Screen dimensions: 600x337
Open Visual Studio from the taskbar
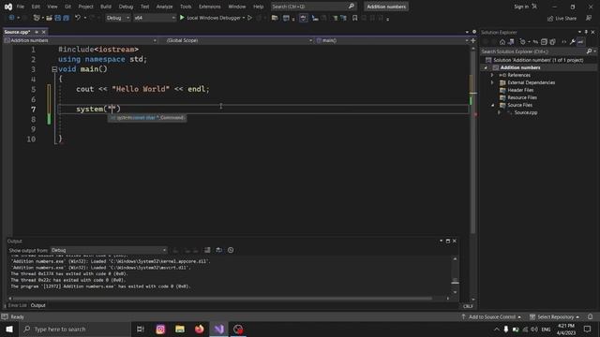(218, 329)
